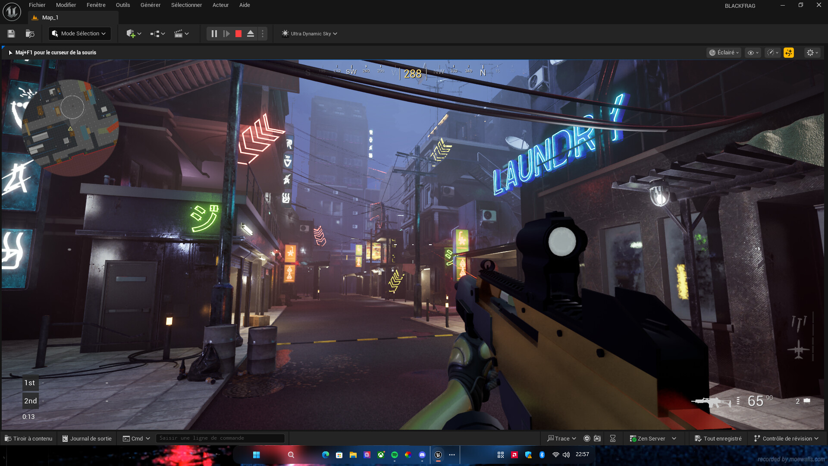Click the Tout enregistré button

click(718, 438)
